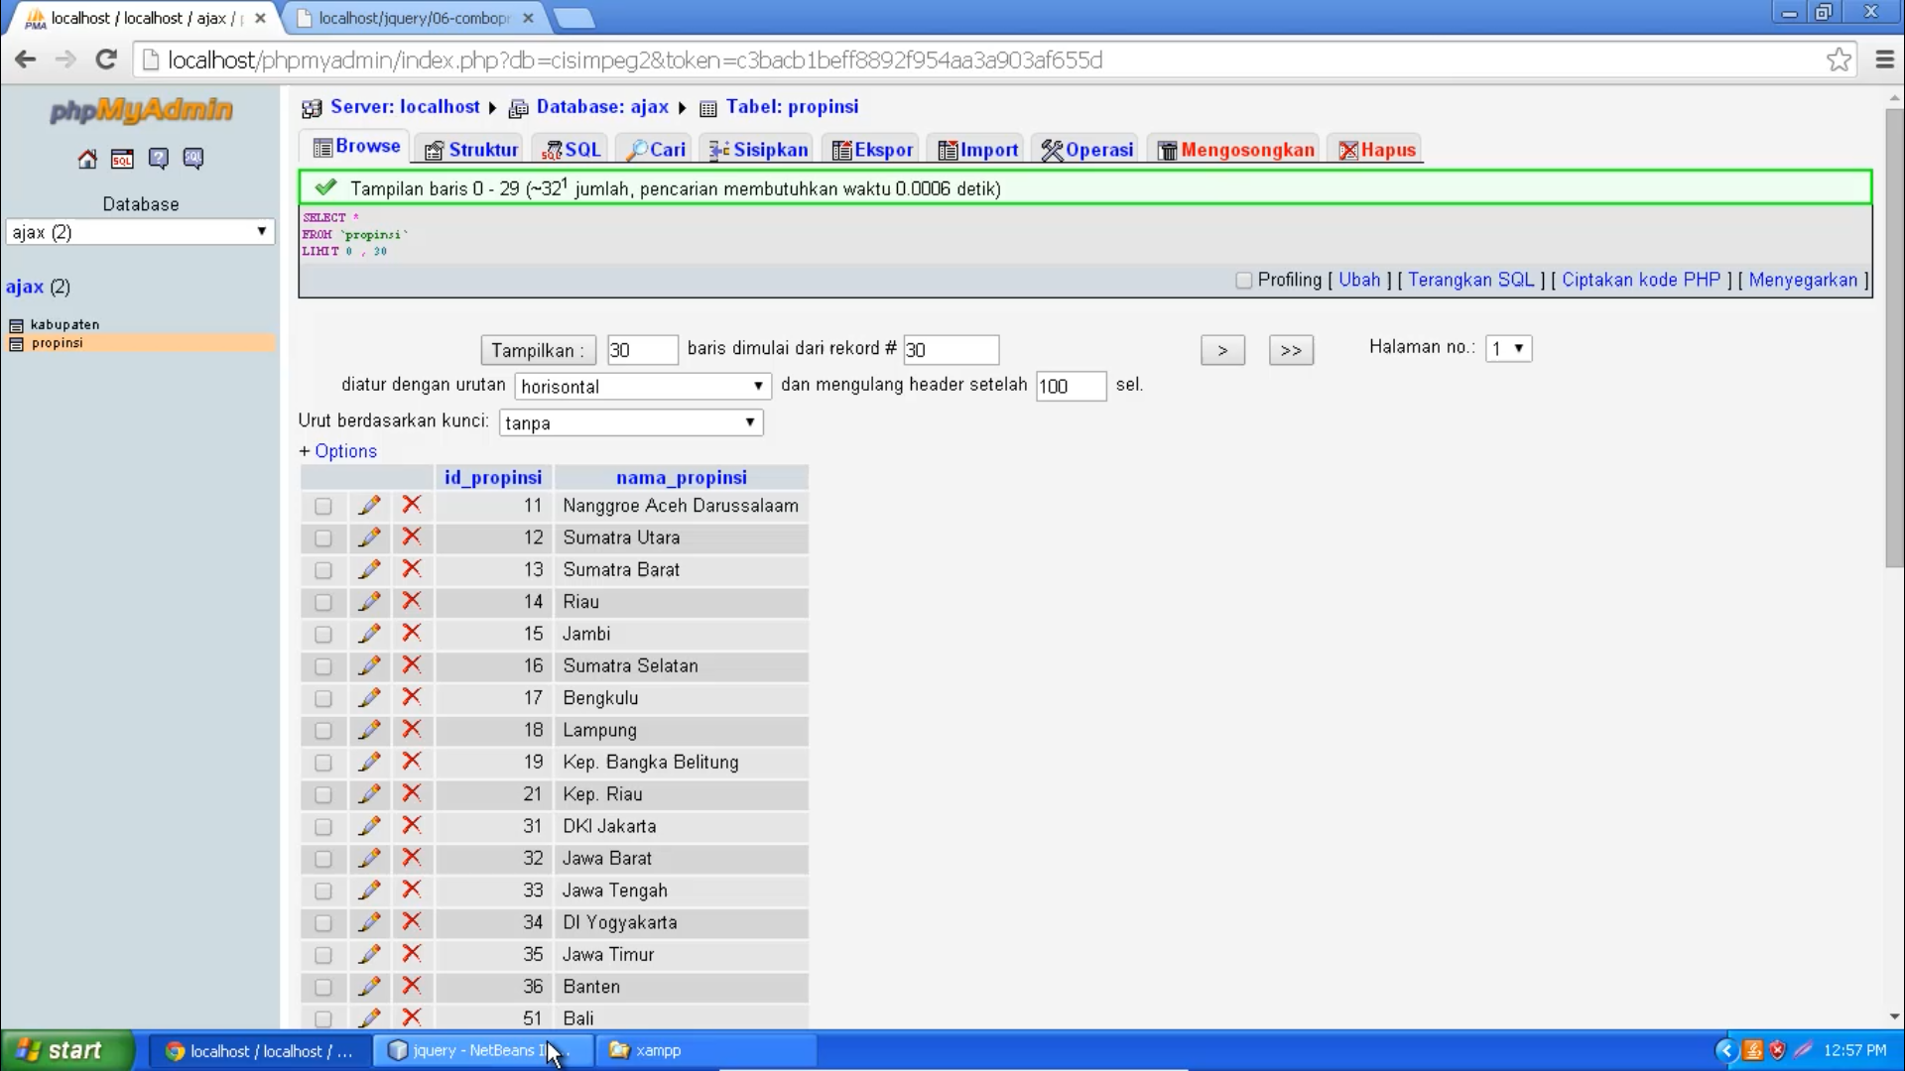
Task: Click the MySQL documentation icon in sidebar
Action: pos(192,159)
